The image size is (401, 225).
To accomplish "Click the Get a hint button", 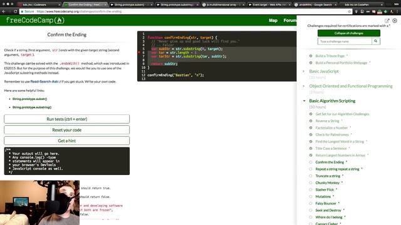I will 67,141.
